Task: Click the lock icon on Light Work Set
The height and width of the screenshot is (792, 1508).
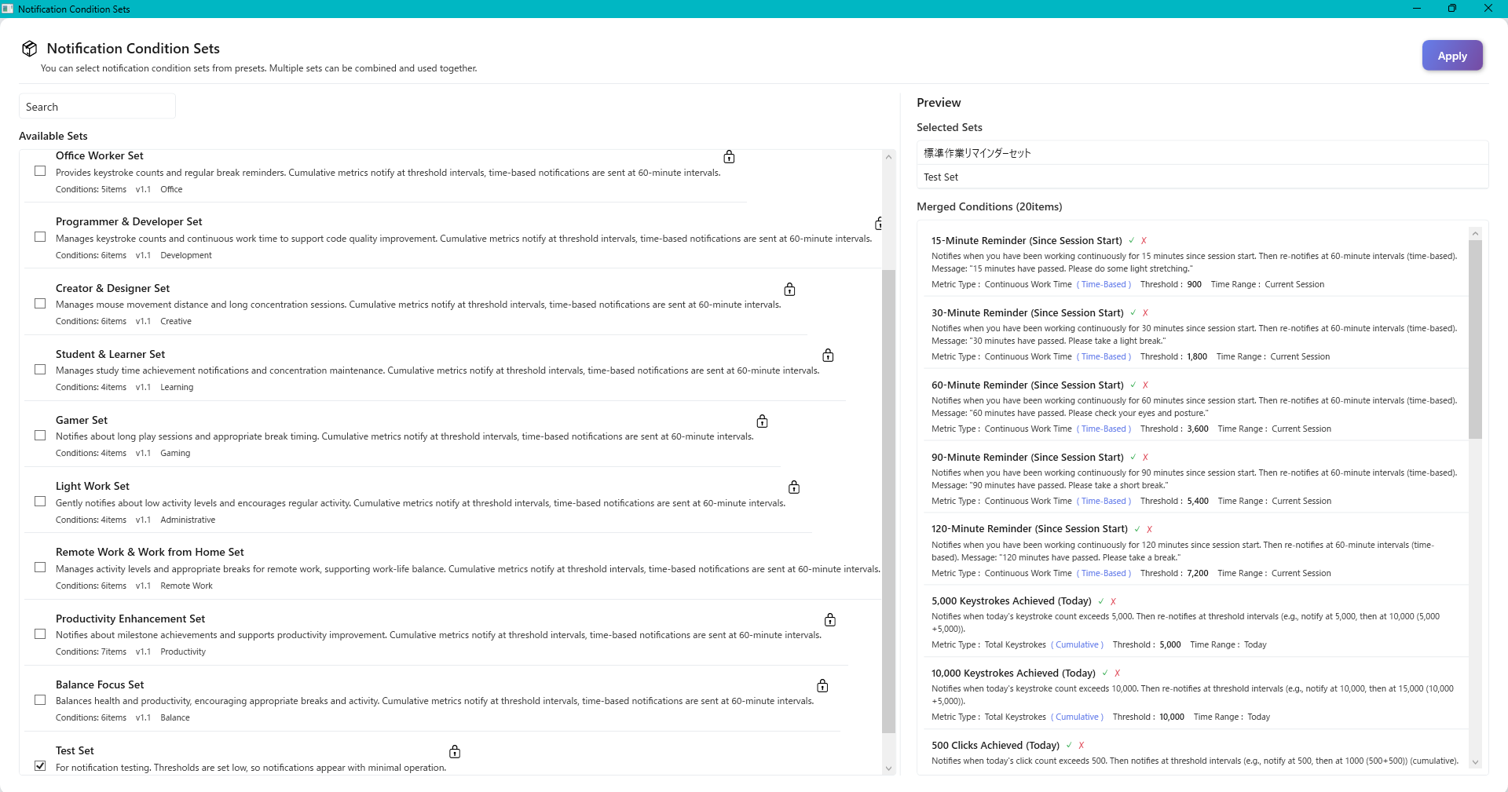Action: (794, 487)
